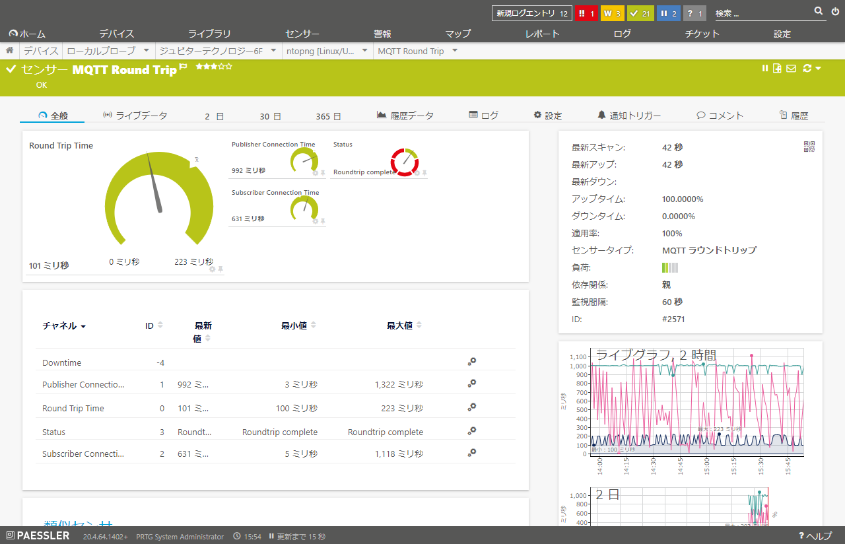Switch to the コメント tab
This screenshot has width=845, height=544.
[x=720, y=116]
